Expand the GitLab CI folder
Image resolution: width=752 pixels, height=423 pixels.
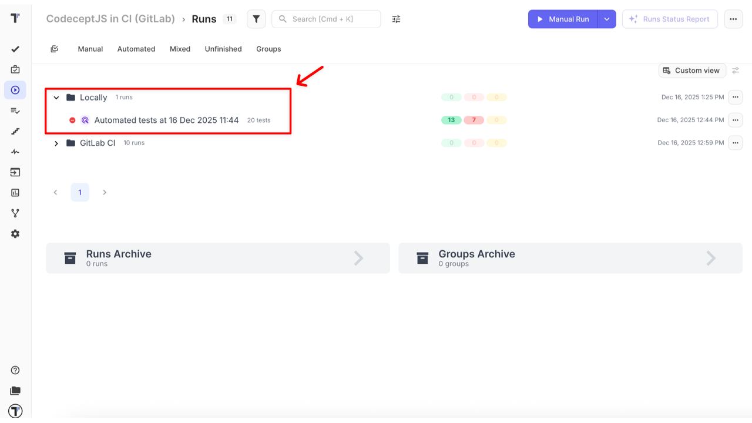click(x=56, y=143)
